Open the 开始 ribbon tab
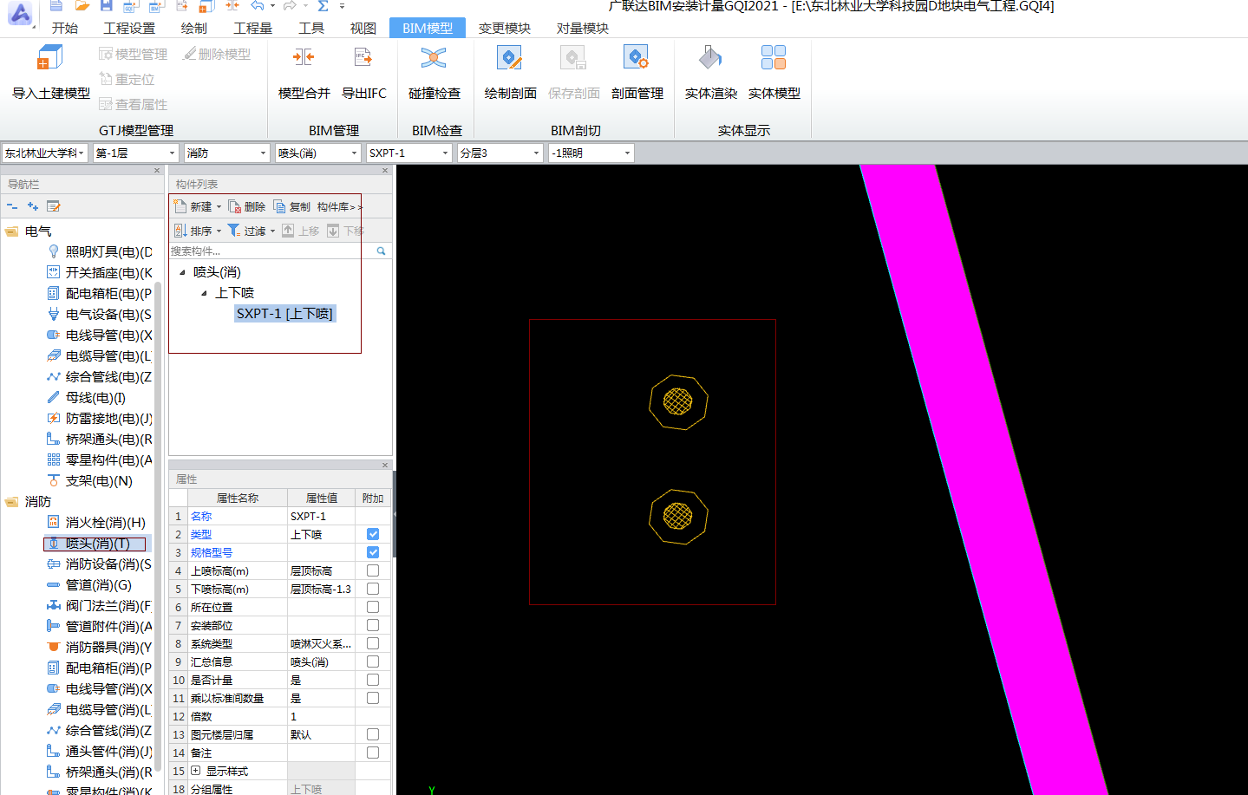This screenshot has height=795, width=1248. [65, 28]
